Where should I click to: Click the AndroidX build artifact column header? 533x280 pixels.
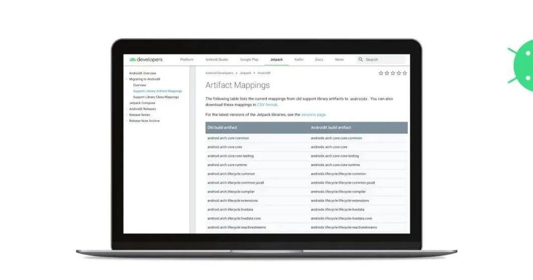[x=331, y=128]
